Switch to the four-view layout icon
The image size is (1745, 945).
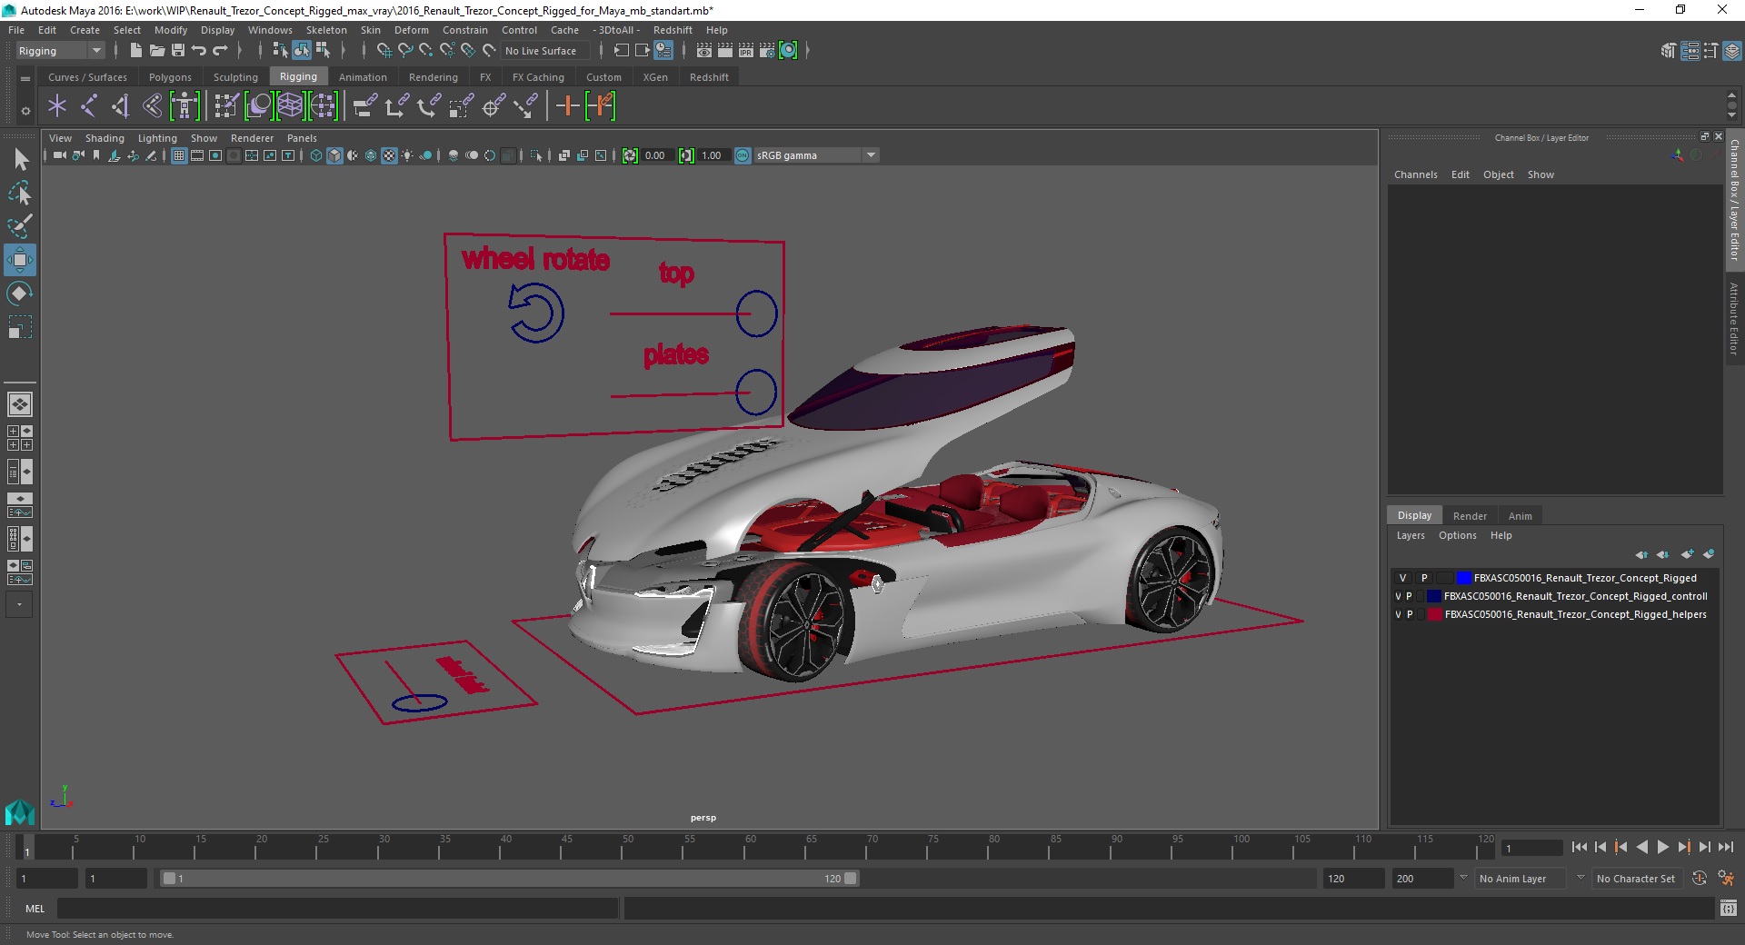20,438
